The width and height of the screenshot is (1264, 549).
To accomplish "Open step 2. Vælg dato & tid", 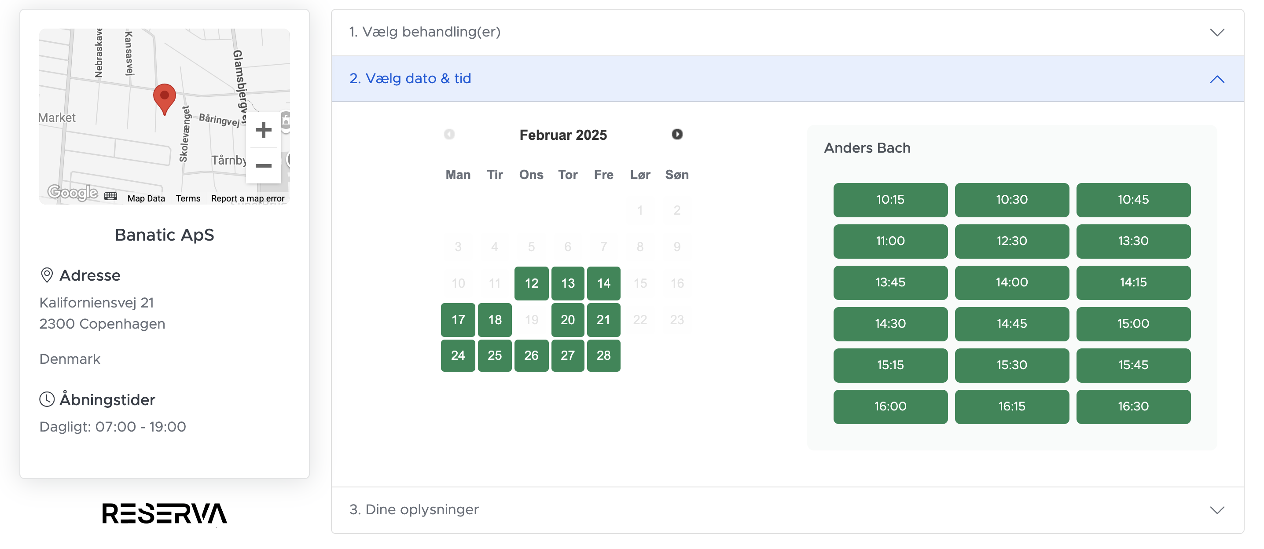I will coord(787,78).
